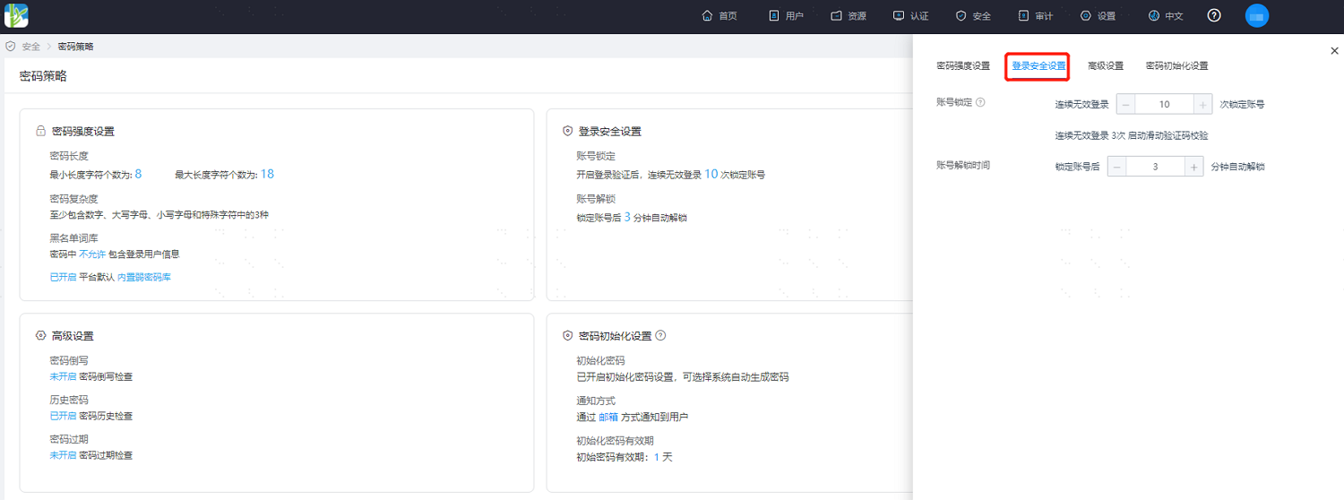Decrease invalid login count with minus button
The image size is (1344, 500).
coord(1124,104)
